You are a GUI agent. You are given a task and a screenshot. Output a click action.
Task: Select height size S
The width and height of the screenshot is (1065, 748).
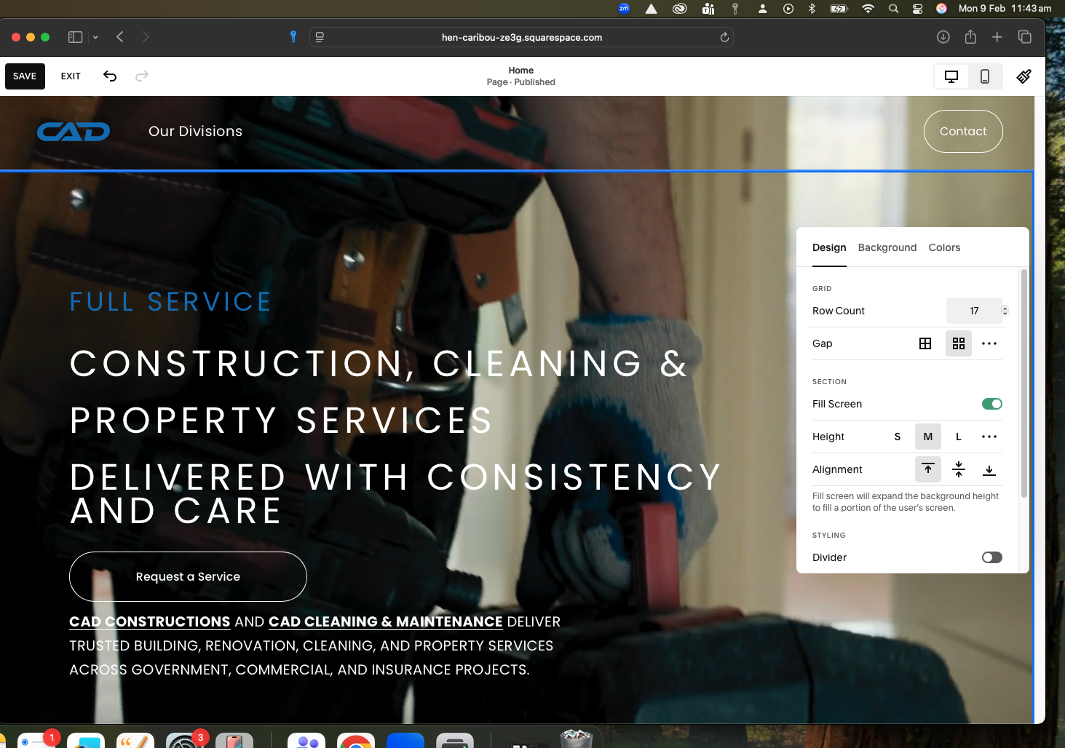pyautogui.click(x=898, y=437)
